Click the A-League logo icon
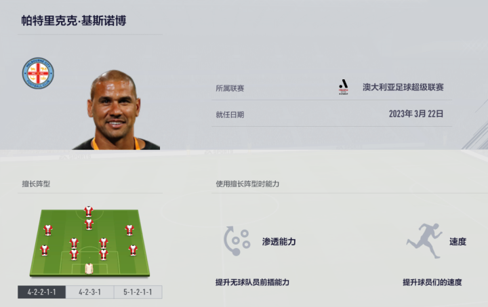488x307 pixels. (343, 87)
